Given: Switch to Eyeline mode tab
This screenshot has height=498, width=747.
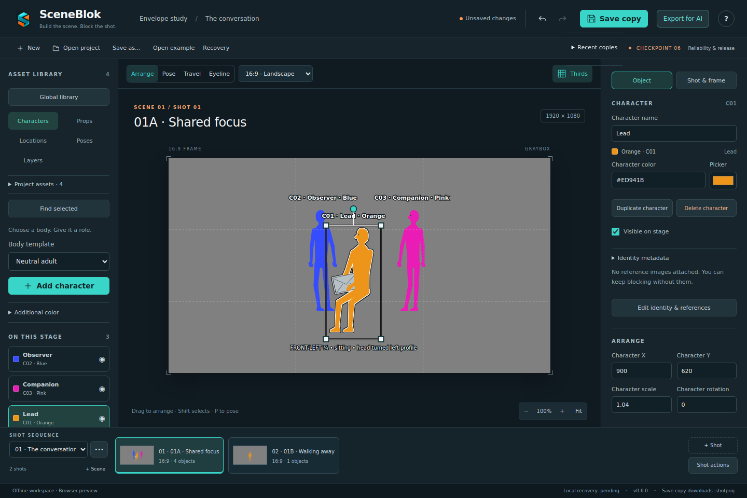Looking at the screenshot, I should coord(219,74).
